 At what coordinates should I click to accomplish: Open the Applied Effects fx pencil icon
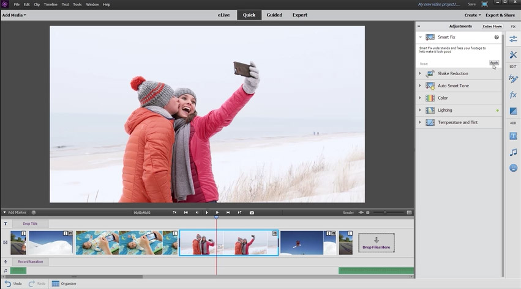pos(513,79)
